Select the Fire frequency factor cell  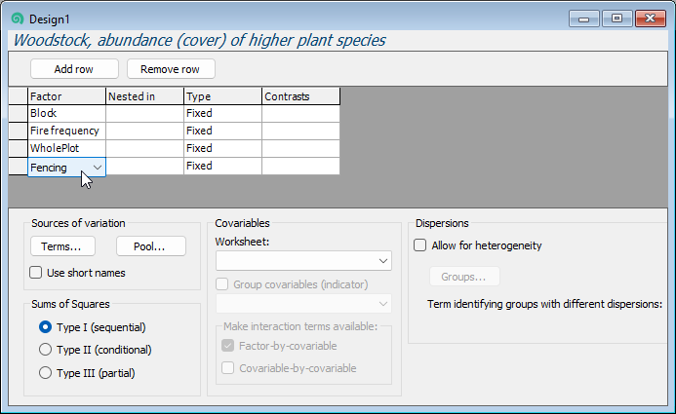coord(66,131)
